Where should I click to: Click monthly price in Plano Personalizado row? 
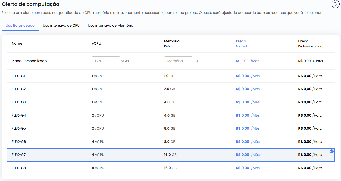pos(248,61)
